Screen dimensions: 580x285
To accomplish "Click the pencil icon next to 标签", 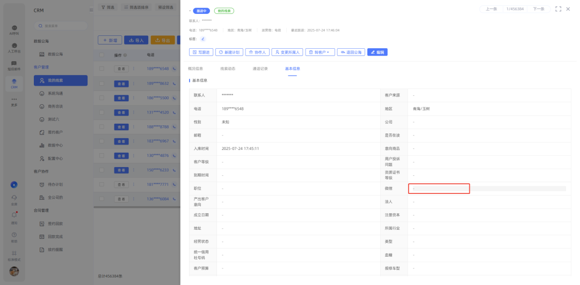I will pyautogui.click(x=202, y=39).
